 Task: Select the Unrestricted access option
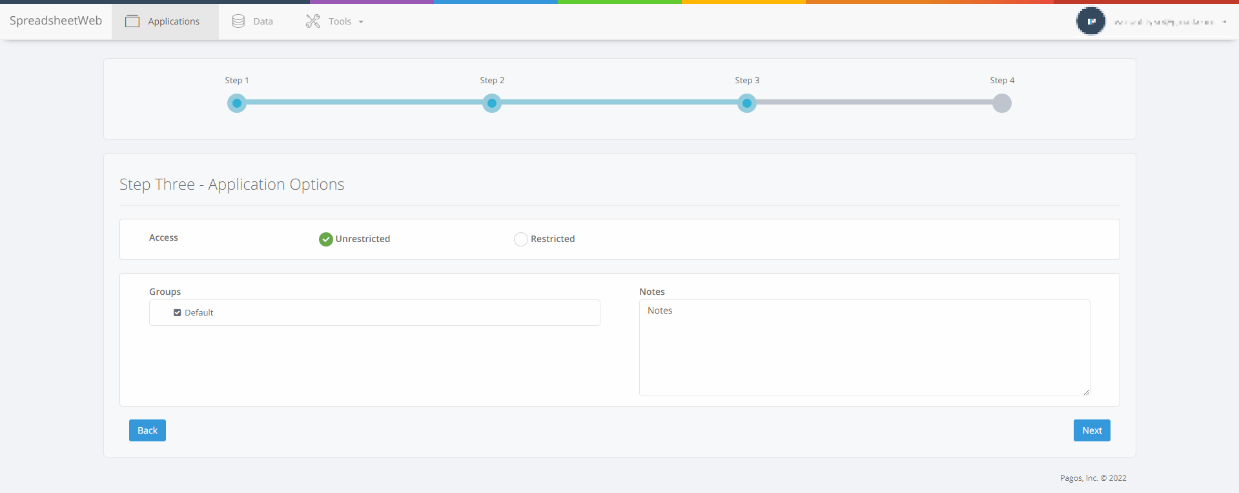(326, 239)
